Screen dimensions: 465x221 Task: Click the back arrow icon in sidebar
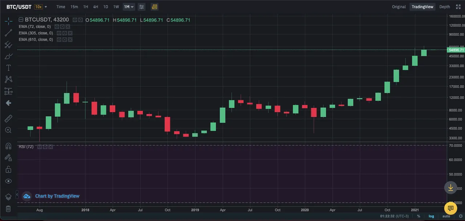click(8, 103)
